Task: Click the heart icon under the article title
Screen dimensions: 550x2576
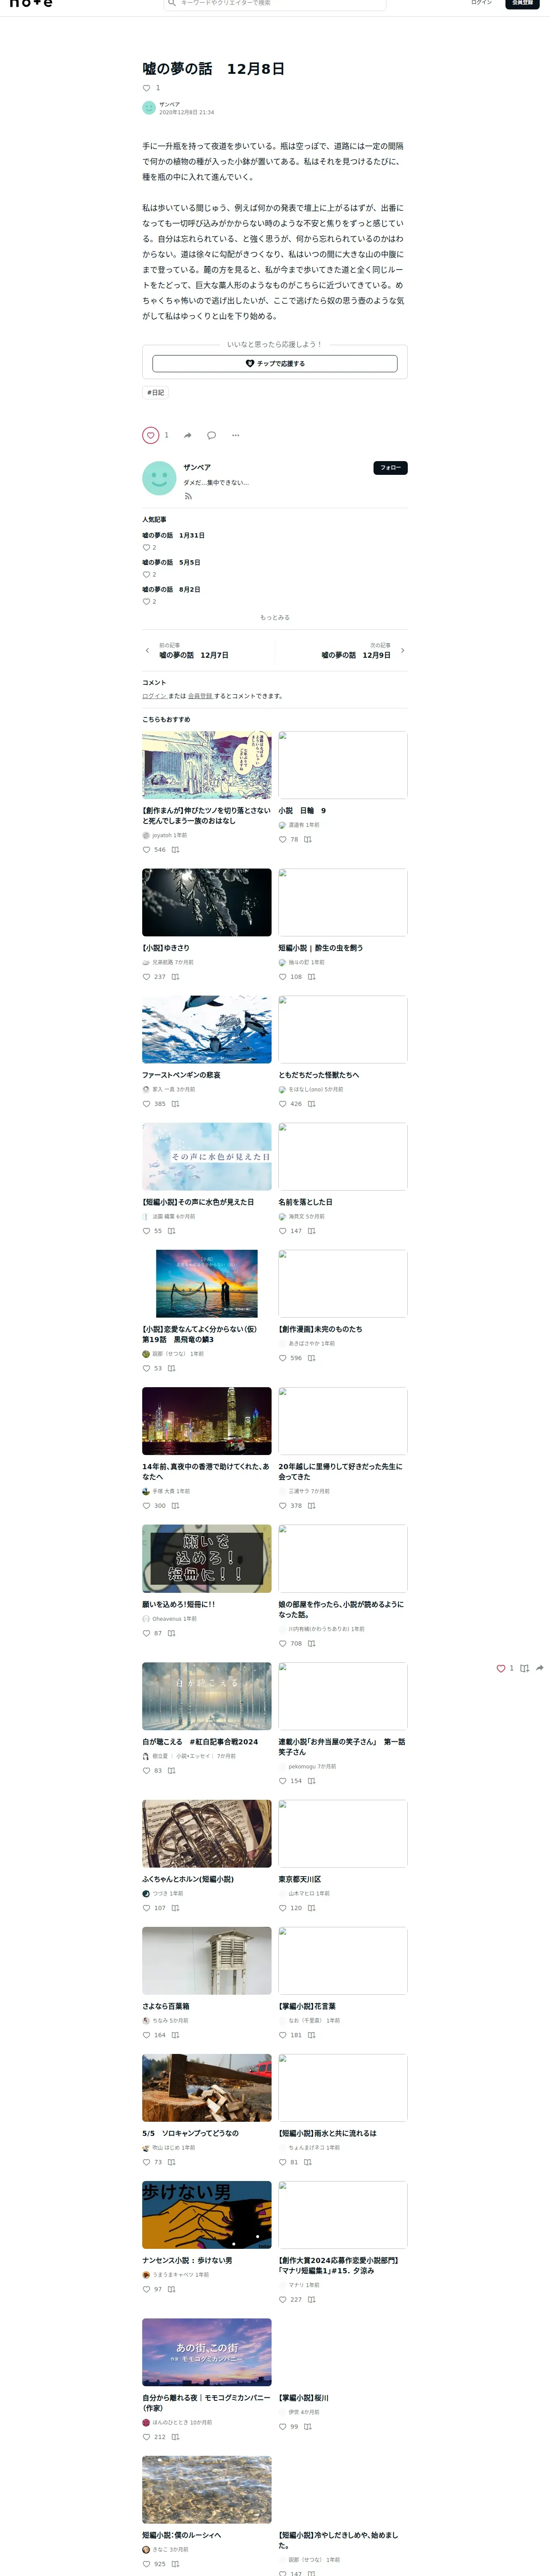Action: click(147, 88)
